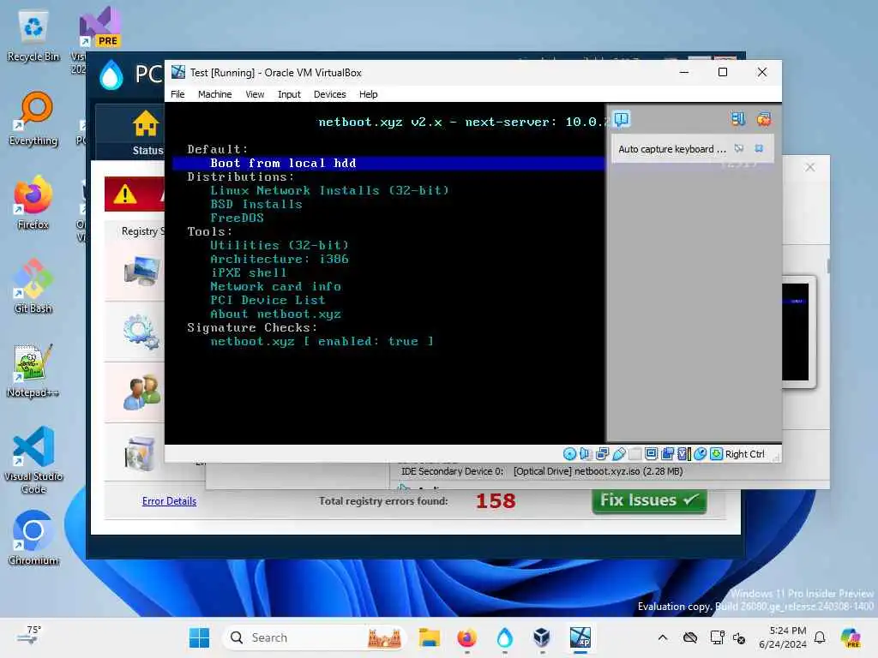
Task: Click the users icon in PC cleaner list
Action: point(141,392)
